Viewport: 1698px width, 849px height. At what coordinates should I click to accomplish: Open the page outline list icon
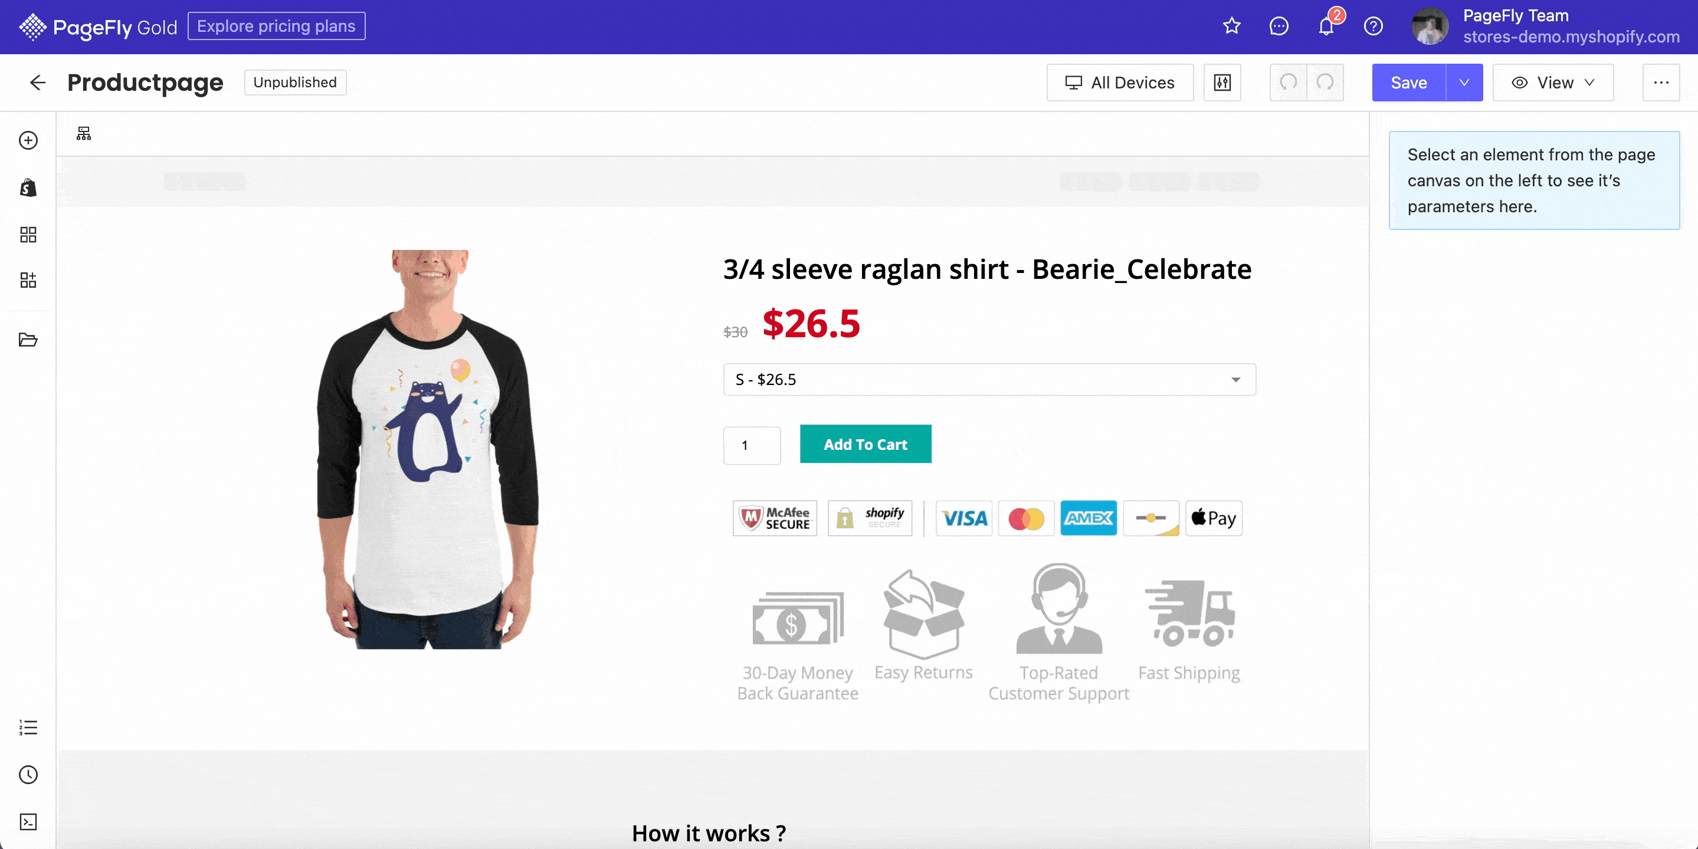click(28, 727)
